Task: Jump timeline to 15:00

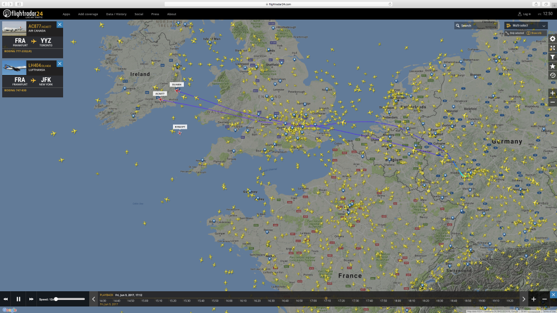Action: click(145, 301)
